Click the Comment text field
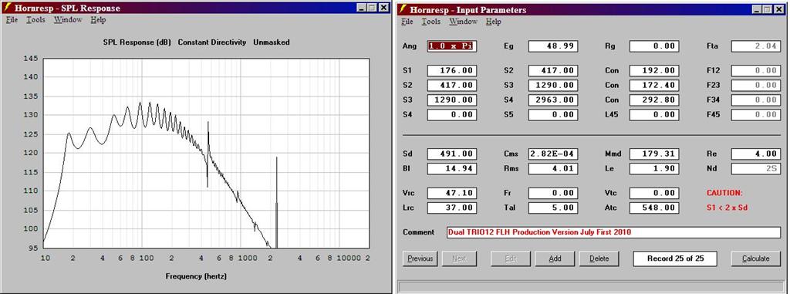 click(x=613, y=232)
